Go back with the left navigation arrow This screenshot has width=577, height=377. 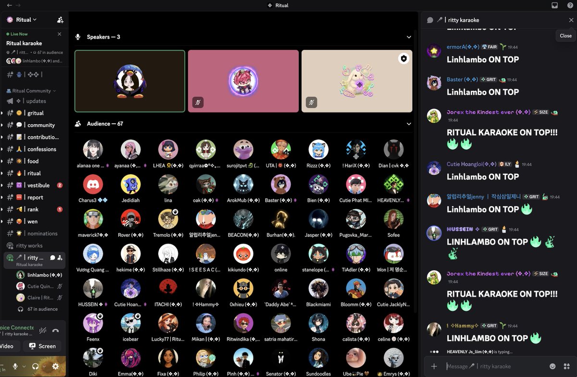pyautogui.click(x=10, y=5)
